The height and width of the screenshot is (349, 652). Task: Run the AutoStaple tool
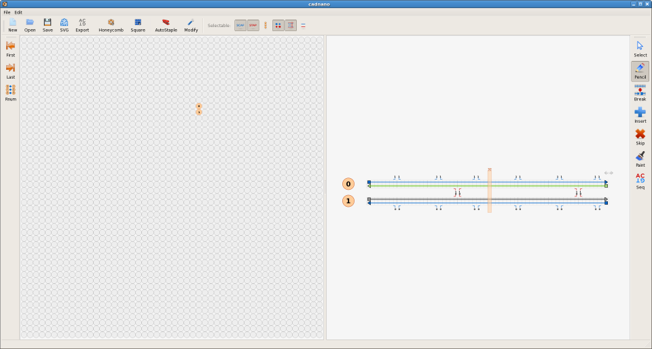point(166,25)
